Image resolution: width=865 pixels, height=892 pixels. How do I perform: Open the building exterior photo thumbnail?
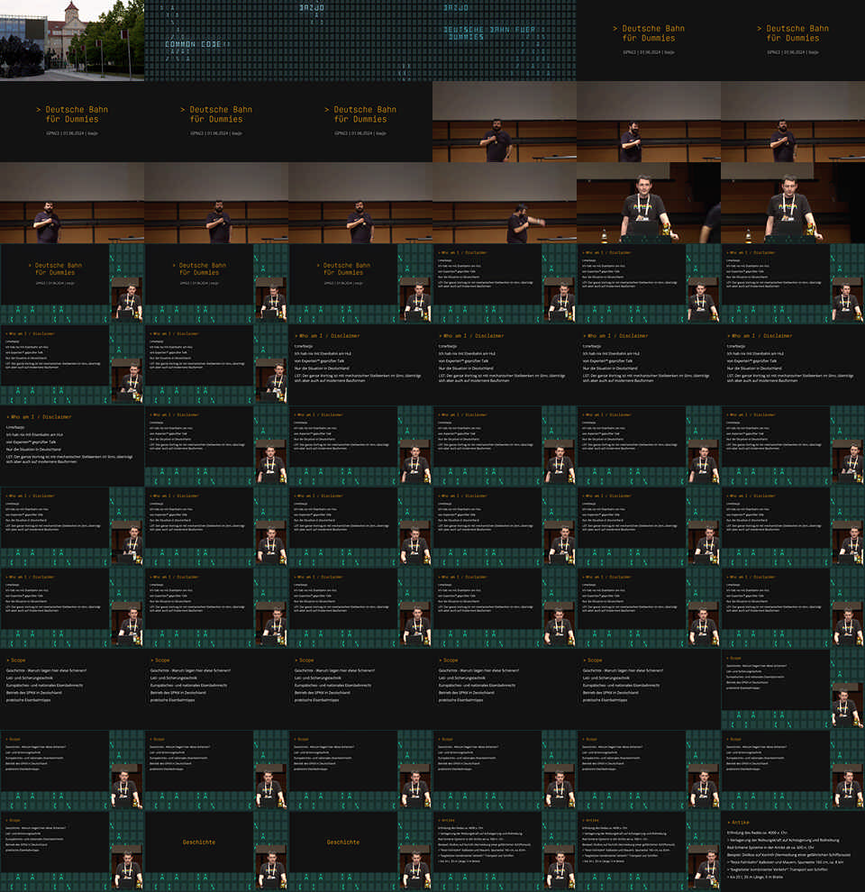(72, 41)
